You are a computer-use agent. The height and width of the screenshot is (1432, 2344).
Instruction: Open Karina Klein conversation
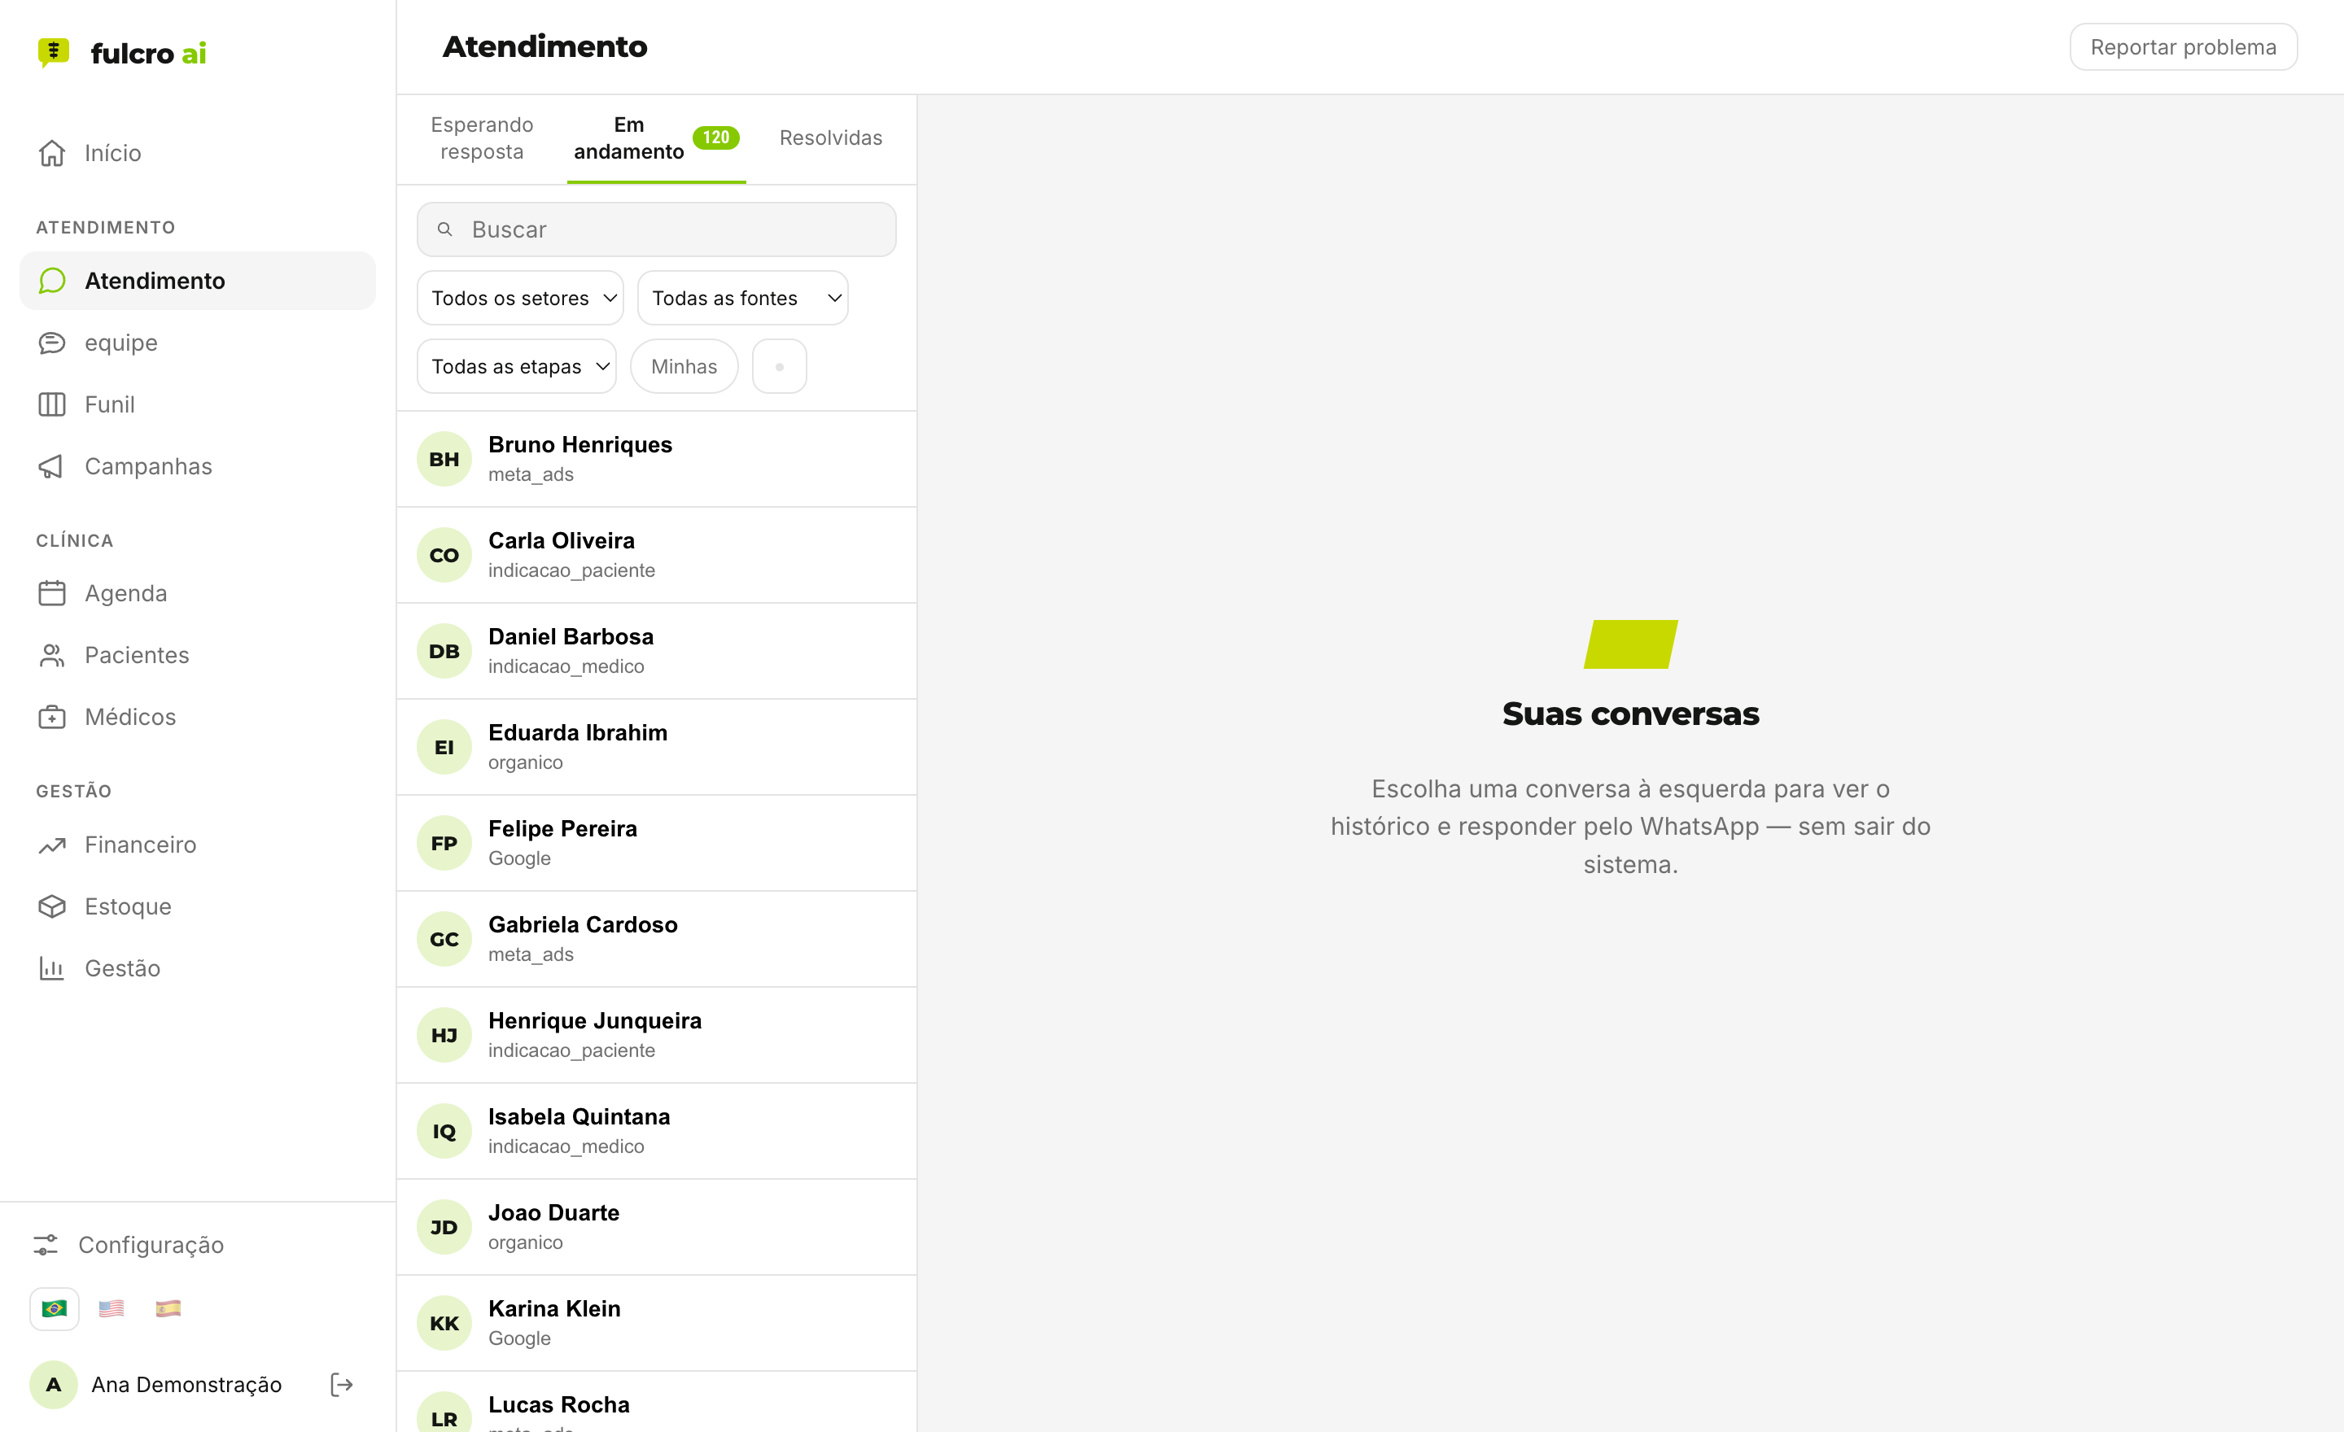click(656, 1323)
